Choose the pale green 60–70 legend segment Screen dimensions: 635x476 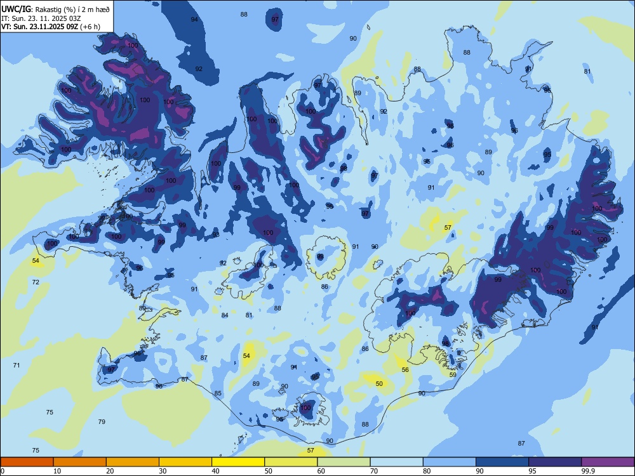tap(344, 462)
